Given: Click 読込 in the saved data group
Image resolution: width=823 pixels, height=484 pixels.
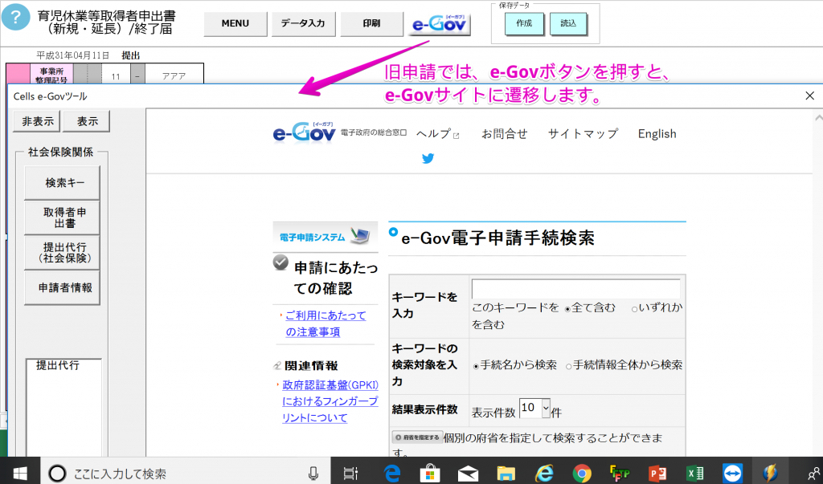Looking at the screenshot, I should [568, 23].
